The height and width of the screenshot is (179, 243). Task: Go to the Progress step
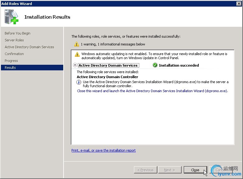coord(11,61)
